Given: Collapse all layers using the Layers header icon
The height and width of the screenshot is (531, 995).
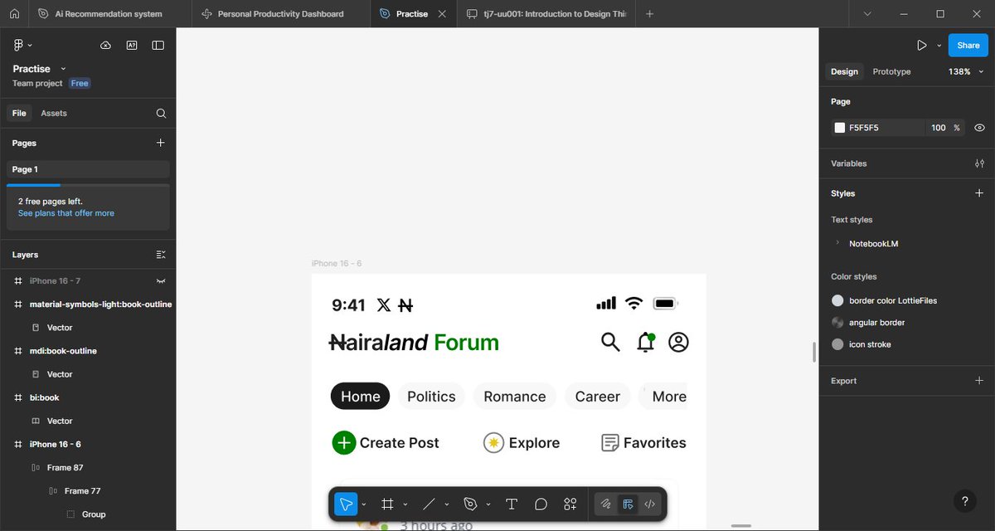Looking at the screenshot, I should pyautogui.click(x=161, y=255).
